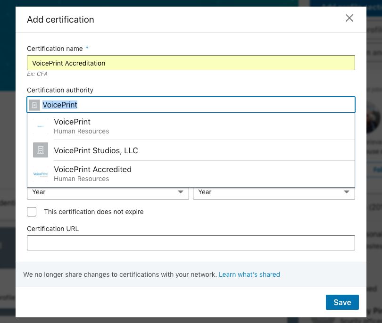Select VoicePrint Studios, LLC suggestion
Screen dimensions: 382x323
click(x=191, y=150)
